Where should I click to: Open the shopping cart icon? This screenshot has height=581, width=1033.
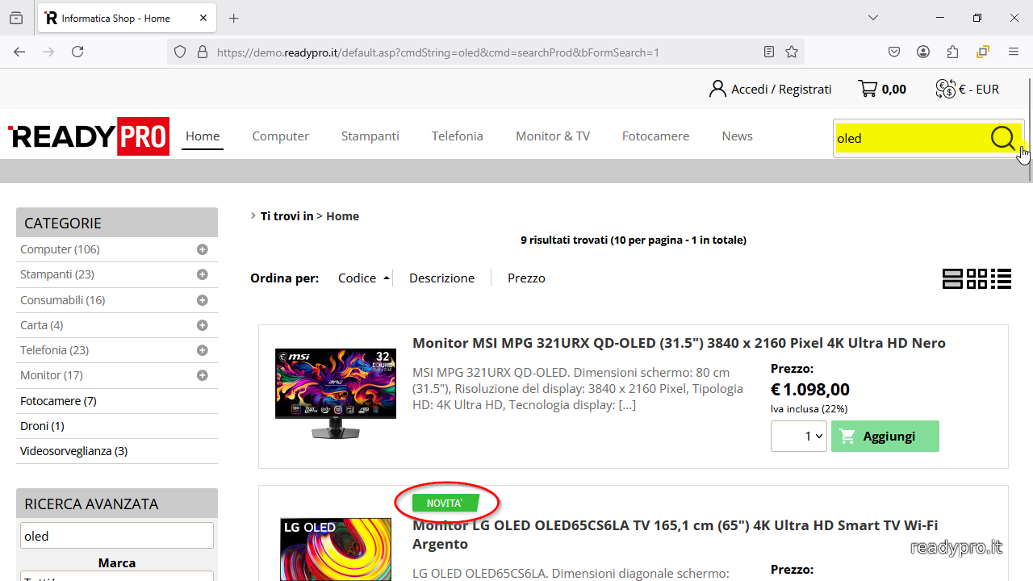(x=868, y=89)
